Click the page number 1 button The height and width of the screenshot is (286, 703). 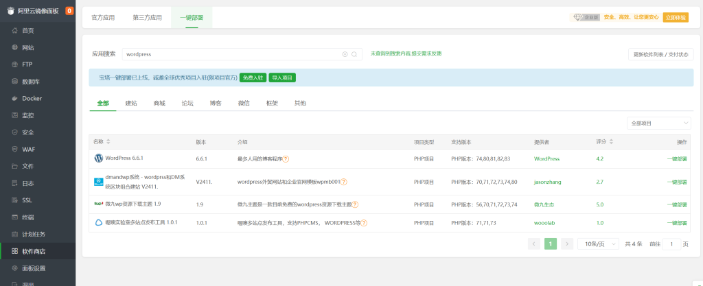coord(551,244)
